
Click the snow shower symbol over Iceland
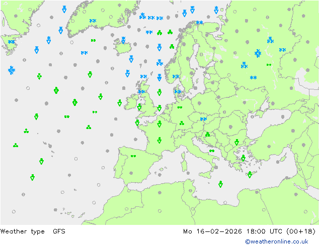(x=123, y=40)
